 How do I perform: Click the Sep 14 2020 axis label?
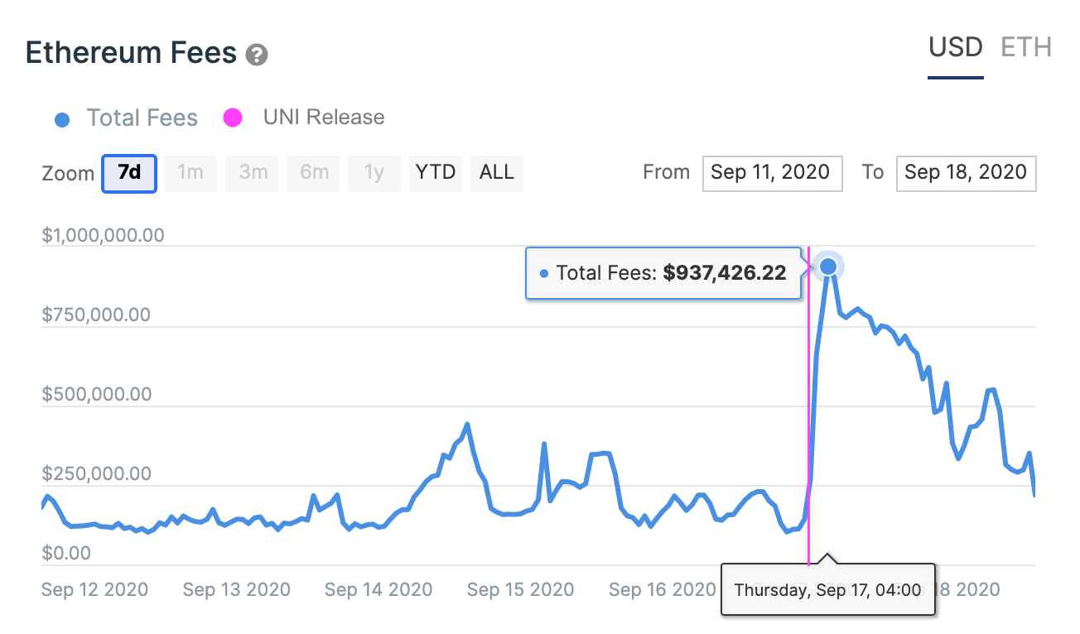point(378,589)
